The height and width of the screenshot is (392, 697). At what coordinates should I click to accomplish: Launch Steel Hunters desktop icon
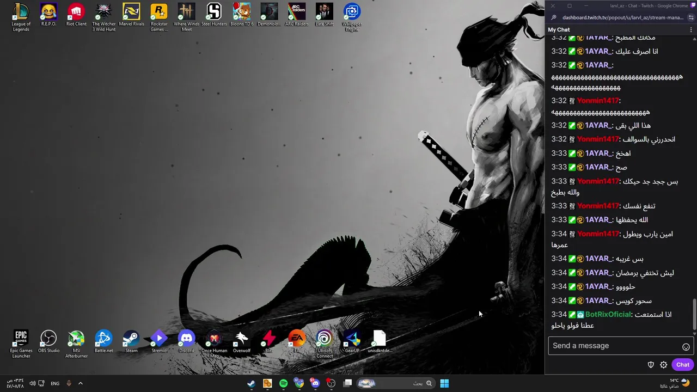click(214, 15)
